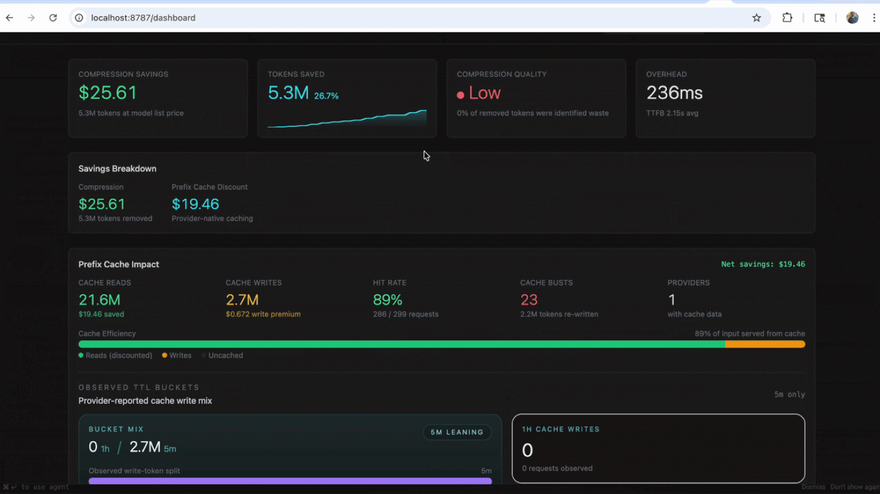Image resolution: width=880 pixels, height=494 pixels.
Task: Click 0% of removed tokens were identified waste
Action: coord(532,113)
